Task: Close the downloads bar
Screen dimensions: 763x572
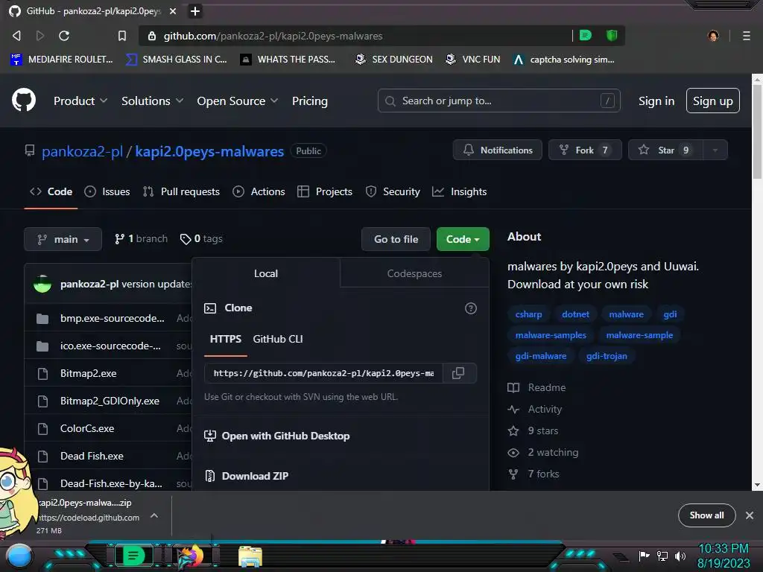Action: pyautogui.click(x=750, y=515)
